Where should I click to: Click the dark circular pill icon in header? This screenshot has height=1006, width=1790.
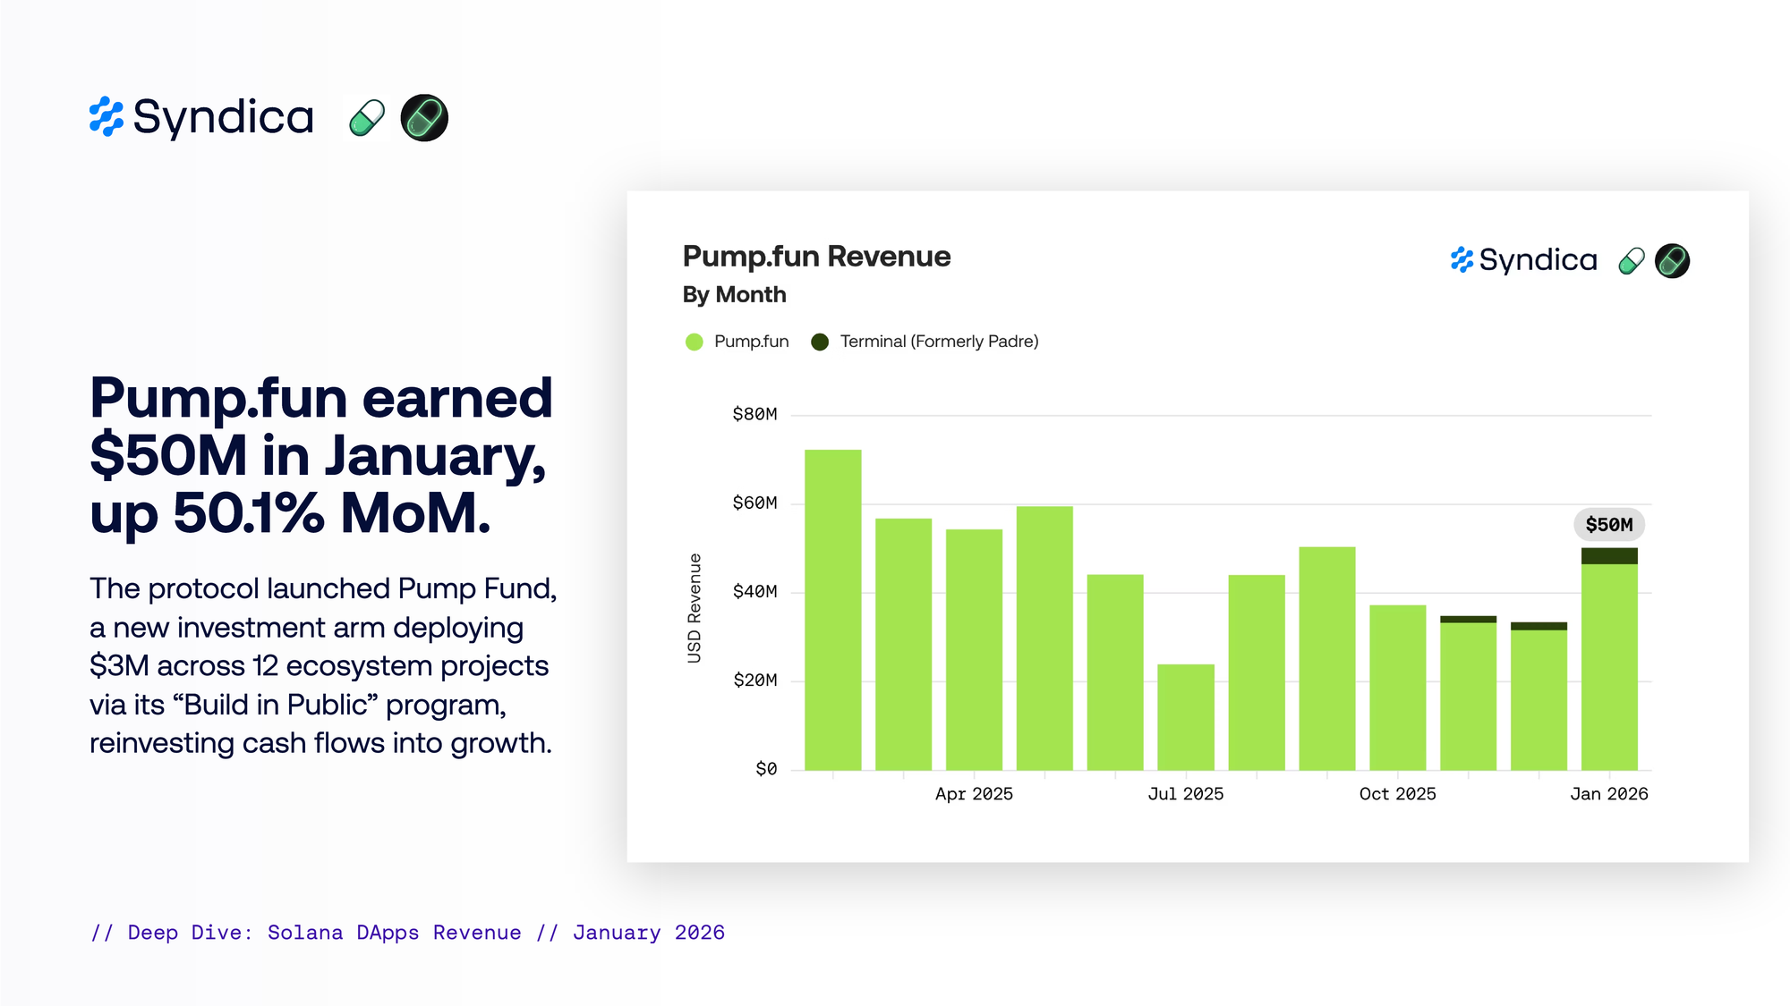[424, 118]
